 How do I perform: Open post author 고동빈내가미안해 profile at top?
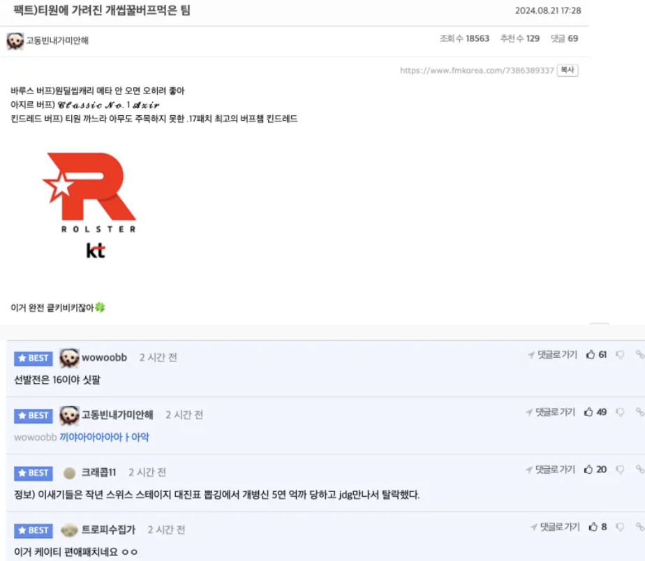pos(57,40)
